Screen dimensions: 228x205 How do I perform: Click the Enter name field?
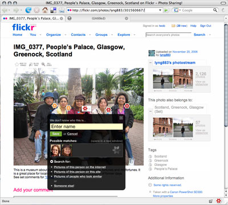pyautogui.click(x=87, y=126)
